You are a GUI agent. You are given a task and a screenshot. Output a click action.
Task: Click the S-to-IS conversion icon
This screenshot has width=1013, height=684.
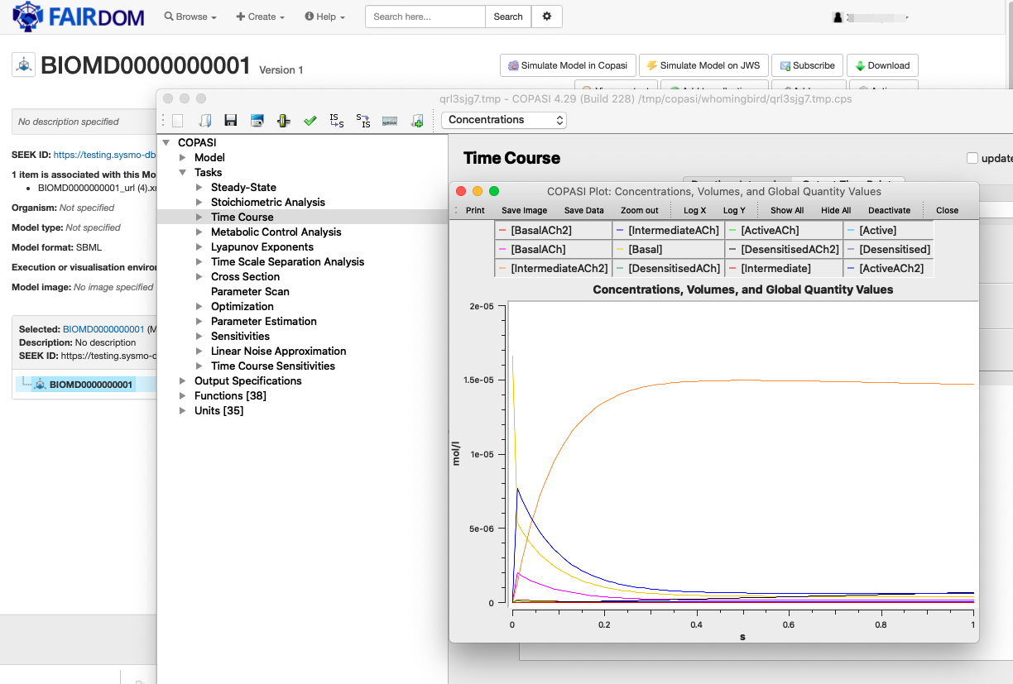pyautogui.click(x=362, y=120)
